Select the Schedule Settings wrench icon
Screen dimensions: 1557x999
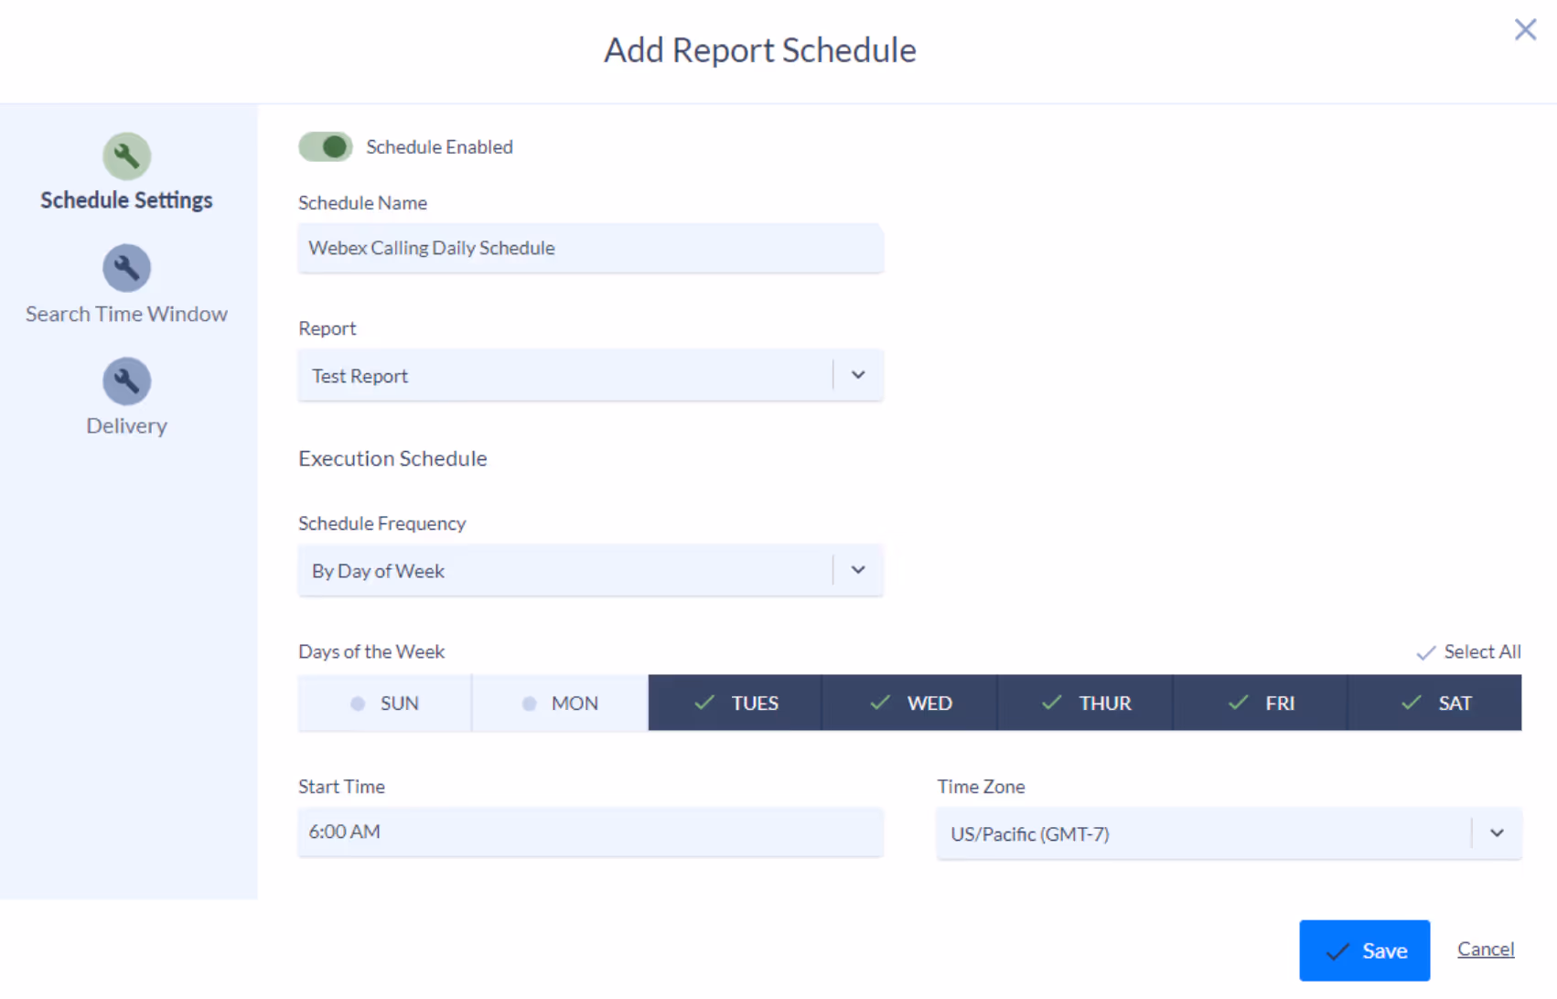coord(126,155)
